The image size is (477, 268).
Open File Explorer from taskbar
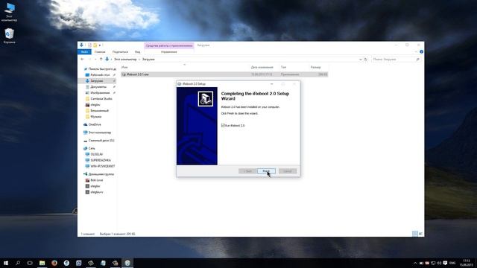[42, 263]
